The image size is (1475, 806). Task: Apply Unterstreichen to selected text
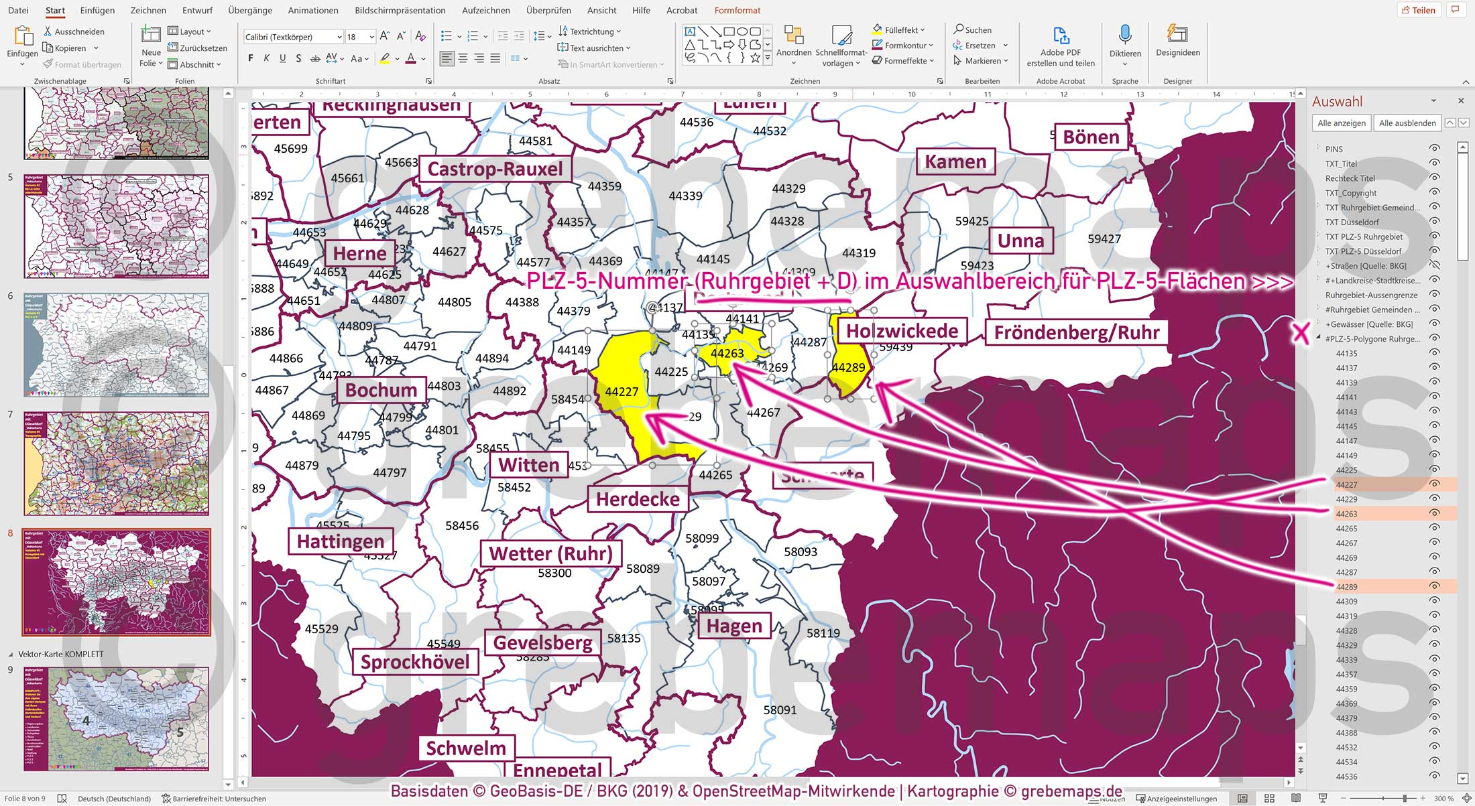(282, 58)
